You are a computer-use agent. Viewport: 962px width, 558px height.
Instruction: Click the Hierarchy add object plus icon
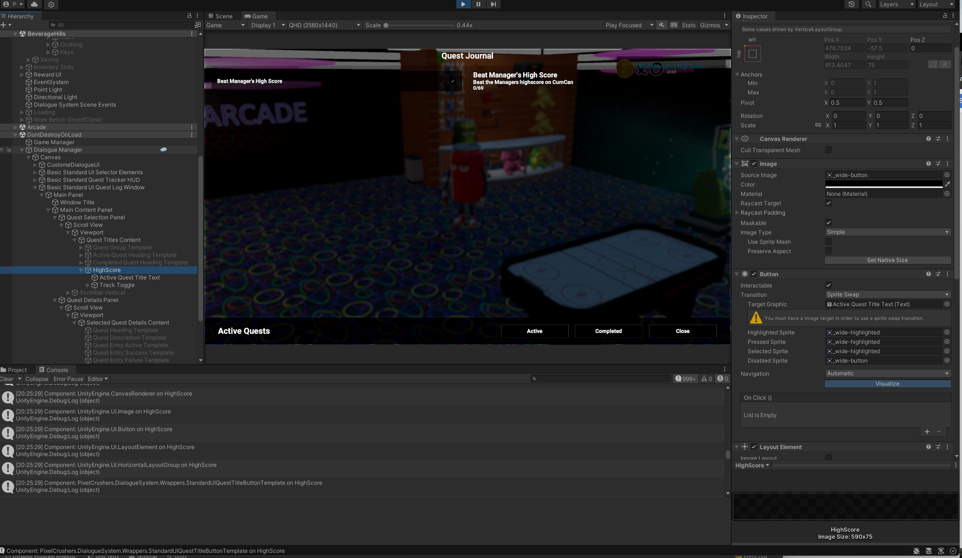(3, 25)
